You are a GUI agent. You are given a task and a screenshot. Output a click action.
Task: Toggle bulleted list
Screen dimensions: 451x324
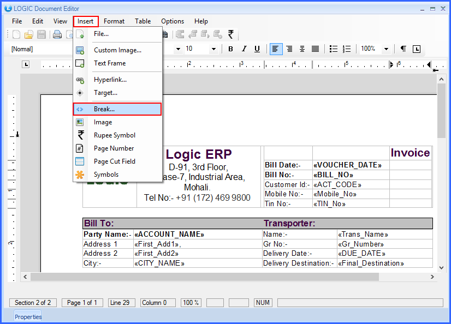pyautogui.click(x=334, y=49)
